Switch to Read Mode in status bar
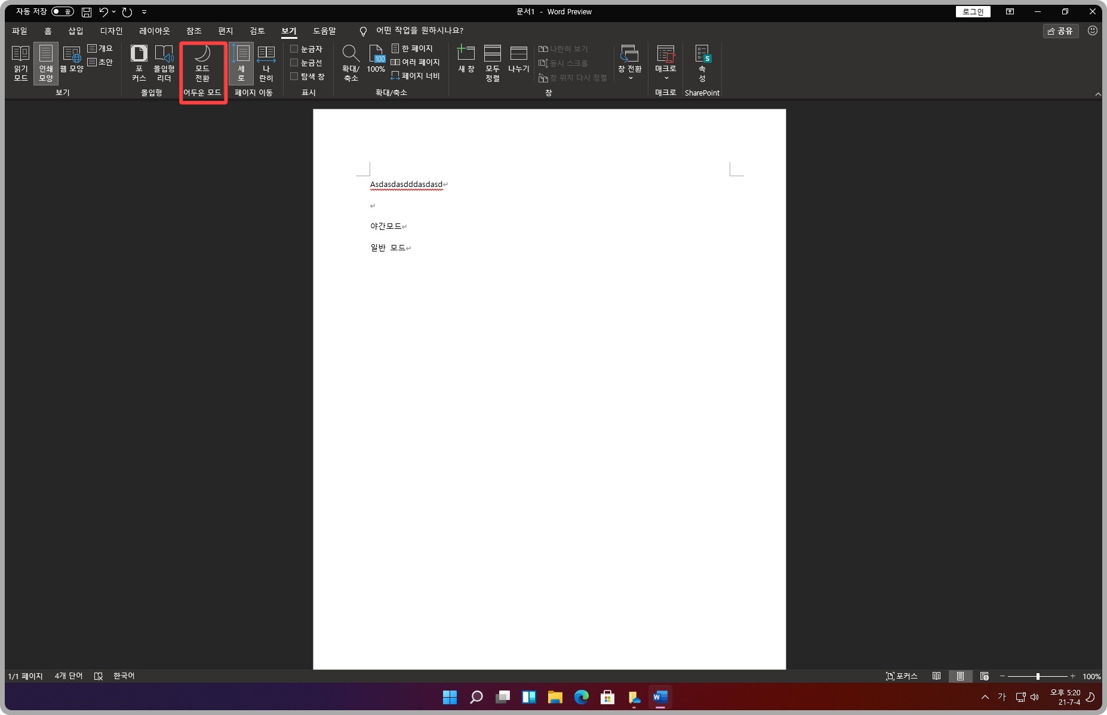The height and width of the screenshot is (715, 1107). point(936,676)
